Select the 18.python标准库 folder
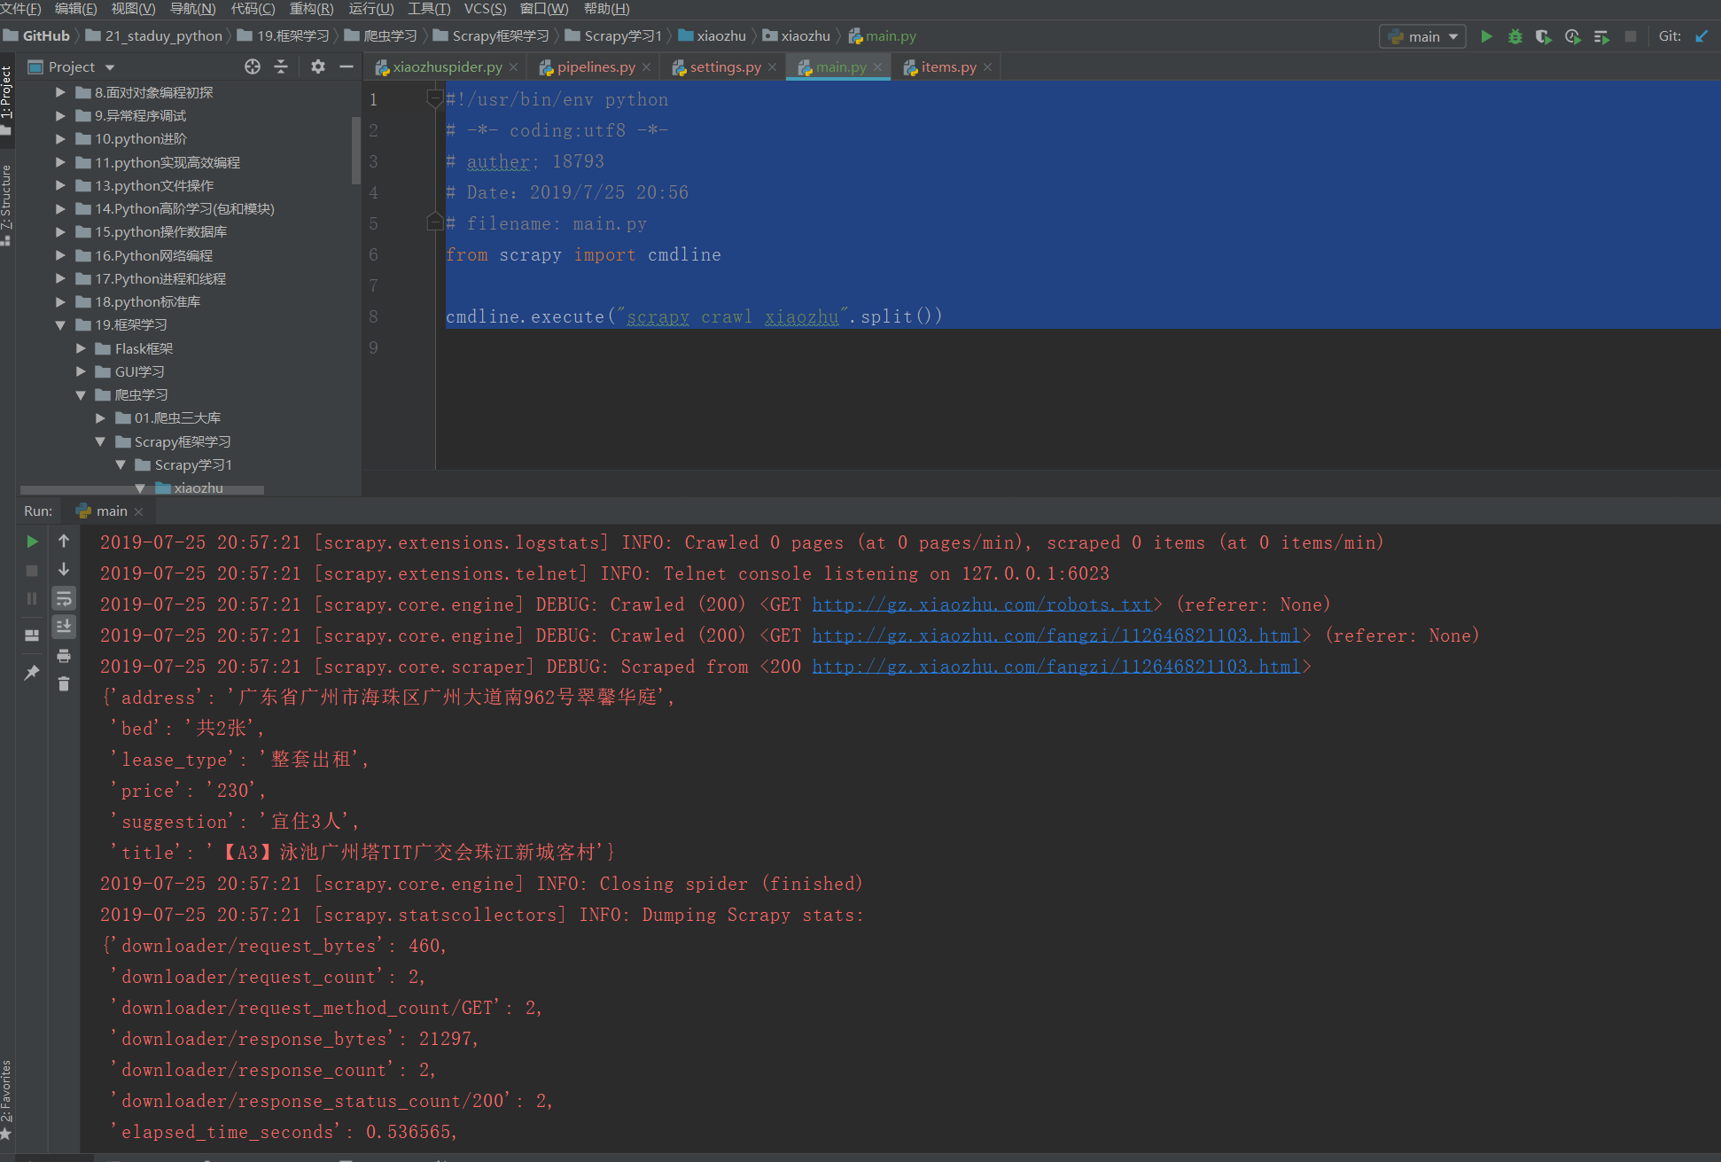Viewport: 1721px width, 1162px height. (x=147, y=302)
